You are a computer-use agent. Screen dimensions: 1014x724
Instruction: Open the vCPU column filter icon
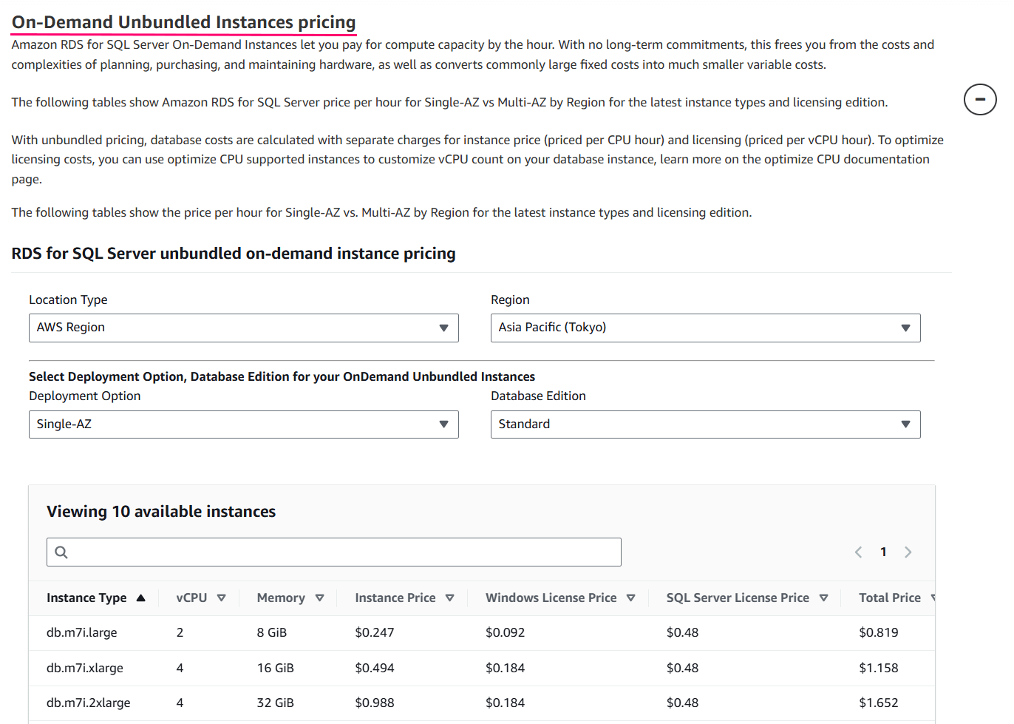tap(221, 598)
